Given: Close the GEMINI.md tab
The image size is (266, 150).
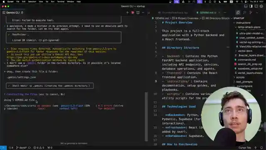Looking at the screenshot, I should (219, 12).
